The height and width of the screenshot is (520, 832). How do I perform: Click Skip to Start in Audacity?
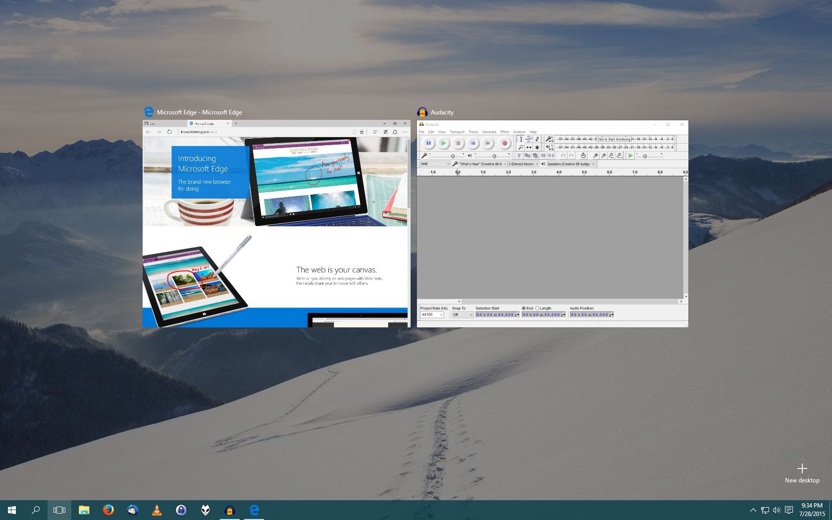[473, 143]
